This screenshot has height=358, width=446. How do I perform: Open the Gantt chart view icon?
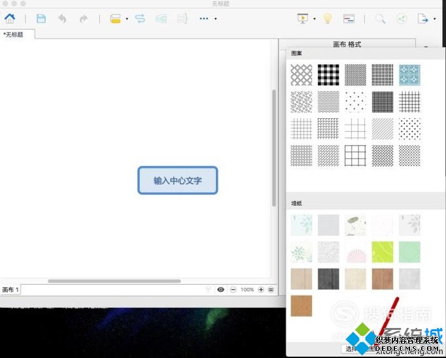349,19
